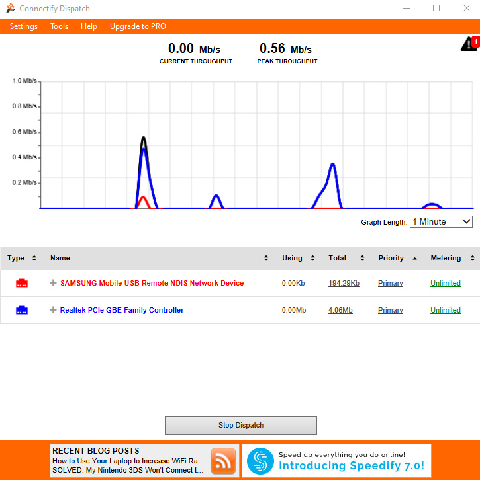The image size is (480, 480).
Task: Sort adapters by Metering column
Action: tap(472, 258)
